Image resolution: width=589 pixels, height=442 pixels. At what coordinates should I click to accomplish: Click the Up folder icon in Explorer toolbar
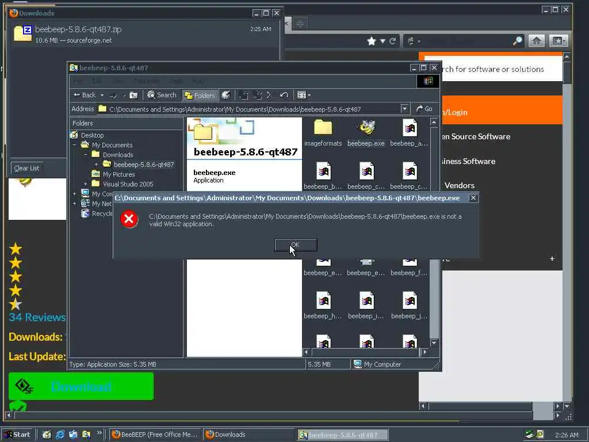[x=133, y=96]
